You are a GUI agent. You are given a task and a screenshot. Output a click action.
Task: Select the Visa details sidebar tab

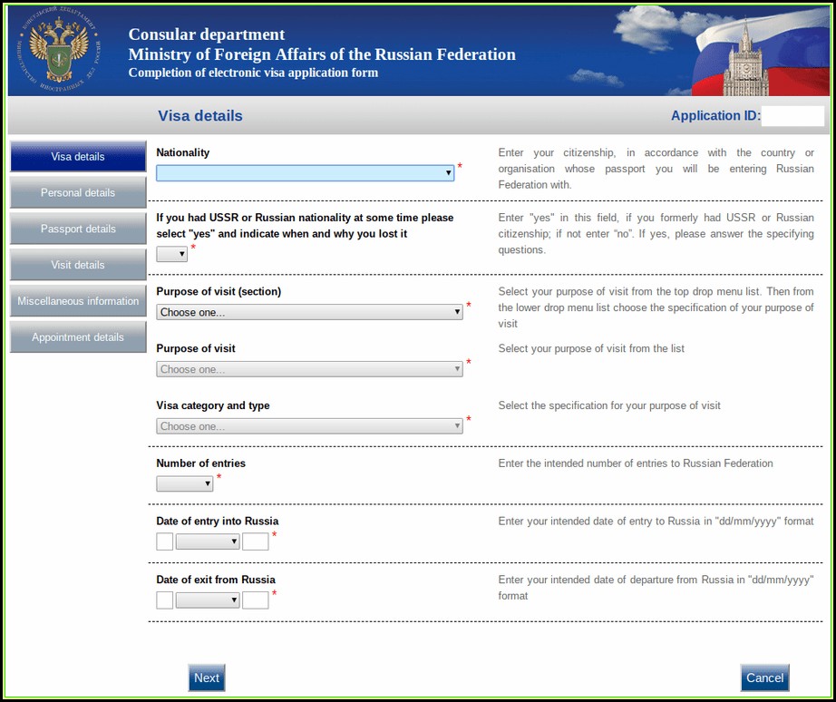pos(78,156)
